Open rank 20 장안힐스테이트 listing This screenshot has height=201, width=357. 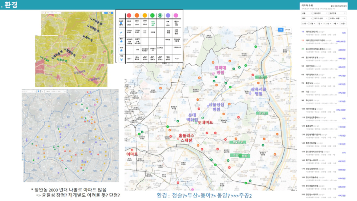click(x=323, y=196)
